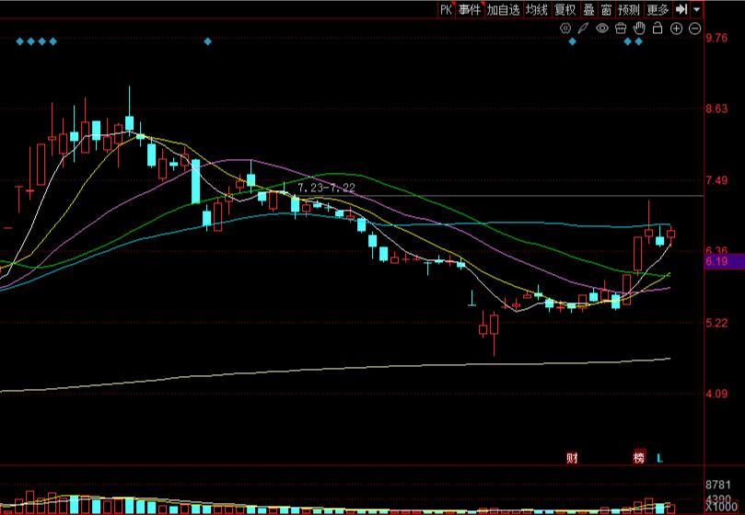Select the drawing brush tool icon

coord(583,28)
